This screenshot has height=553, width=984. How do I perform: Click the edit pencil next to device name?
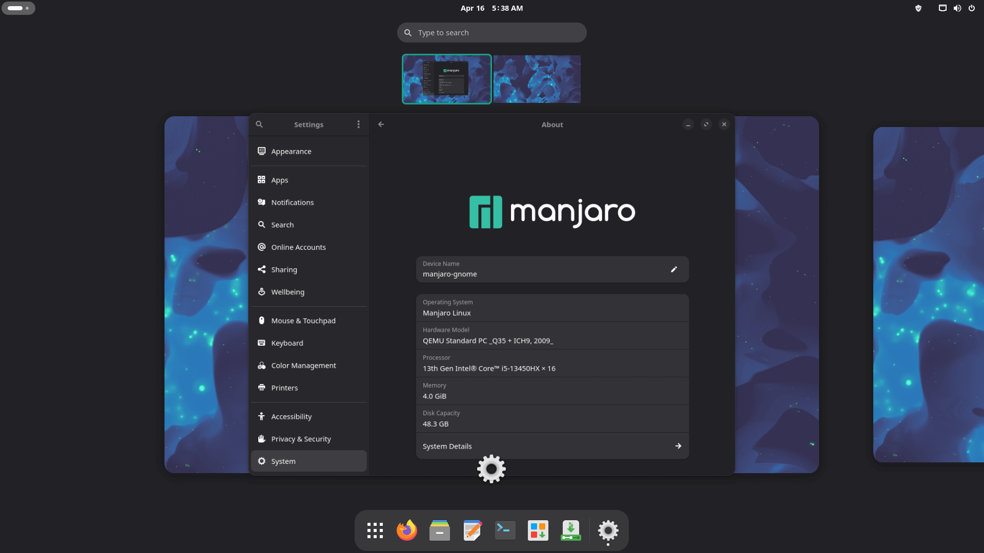pos(673,269)
